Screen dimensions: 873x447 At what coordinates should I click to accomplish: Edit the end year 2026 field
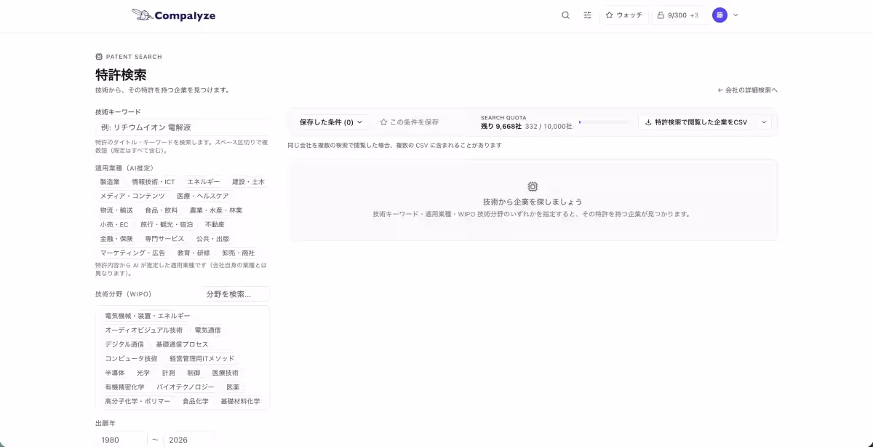189,440
